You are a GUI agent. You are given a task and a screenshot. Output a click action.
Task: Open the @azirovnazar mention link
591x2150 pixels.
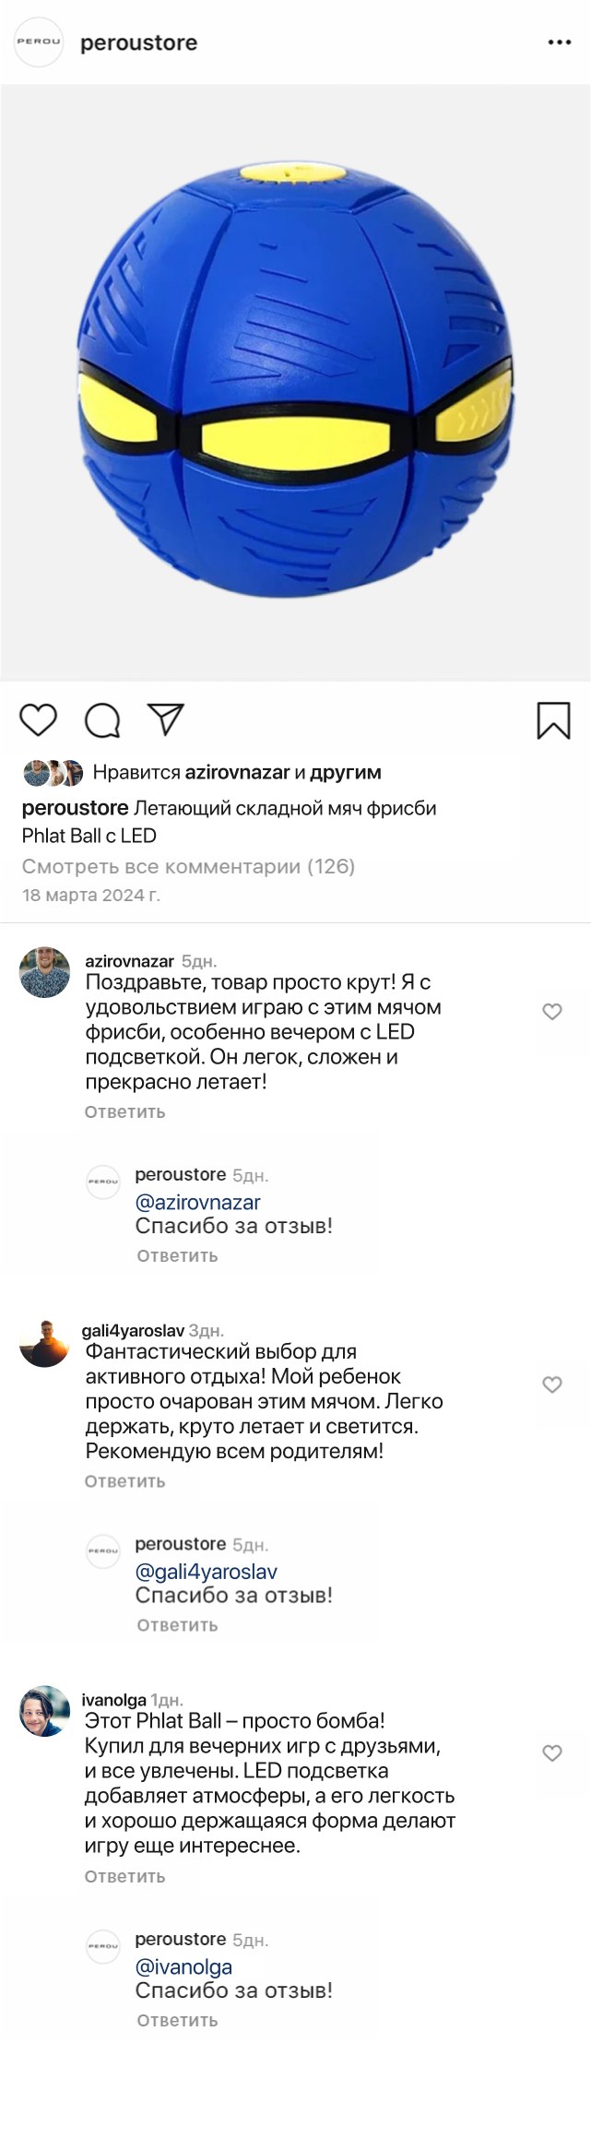click(x=197, y=1202)
